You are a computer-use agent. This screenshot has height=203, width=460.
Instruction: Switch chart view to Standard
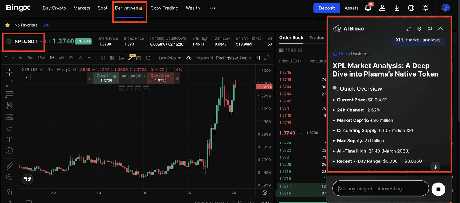(x=205, y=58)
